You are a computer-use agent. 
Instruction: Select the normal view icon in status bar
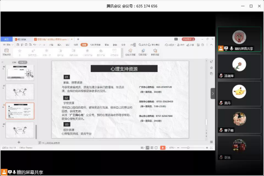point(148,148)
